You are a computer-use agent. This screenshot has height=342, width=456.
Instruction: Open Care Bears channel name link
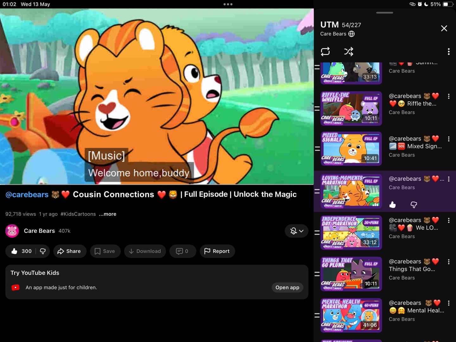(x=39, y=231)
